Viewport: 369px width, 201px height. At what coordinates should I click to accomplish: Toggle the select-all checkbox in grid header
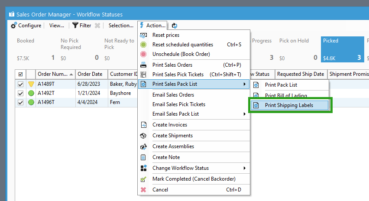tap(20, 74)
